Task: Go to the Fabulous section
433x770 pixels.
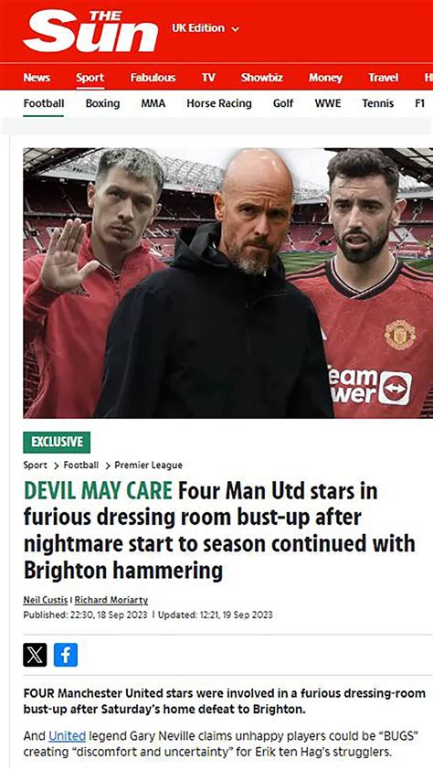Action: (153, 78)
